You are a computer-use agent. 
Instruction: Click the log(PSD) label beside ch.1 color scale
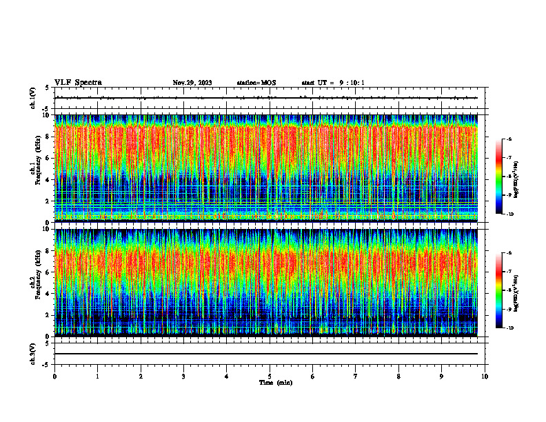[x=516, y=180]
